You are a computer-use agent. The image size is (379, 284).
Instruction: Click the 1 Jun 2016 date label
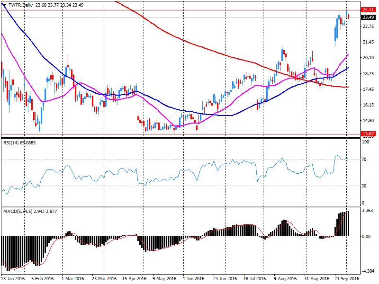click(x=193, y=279)
